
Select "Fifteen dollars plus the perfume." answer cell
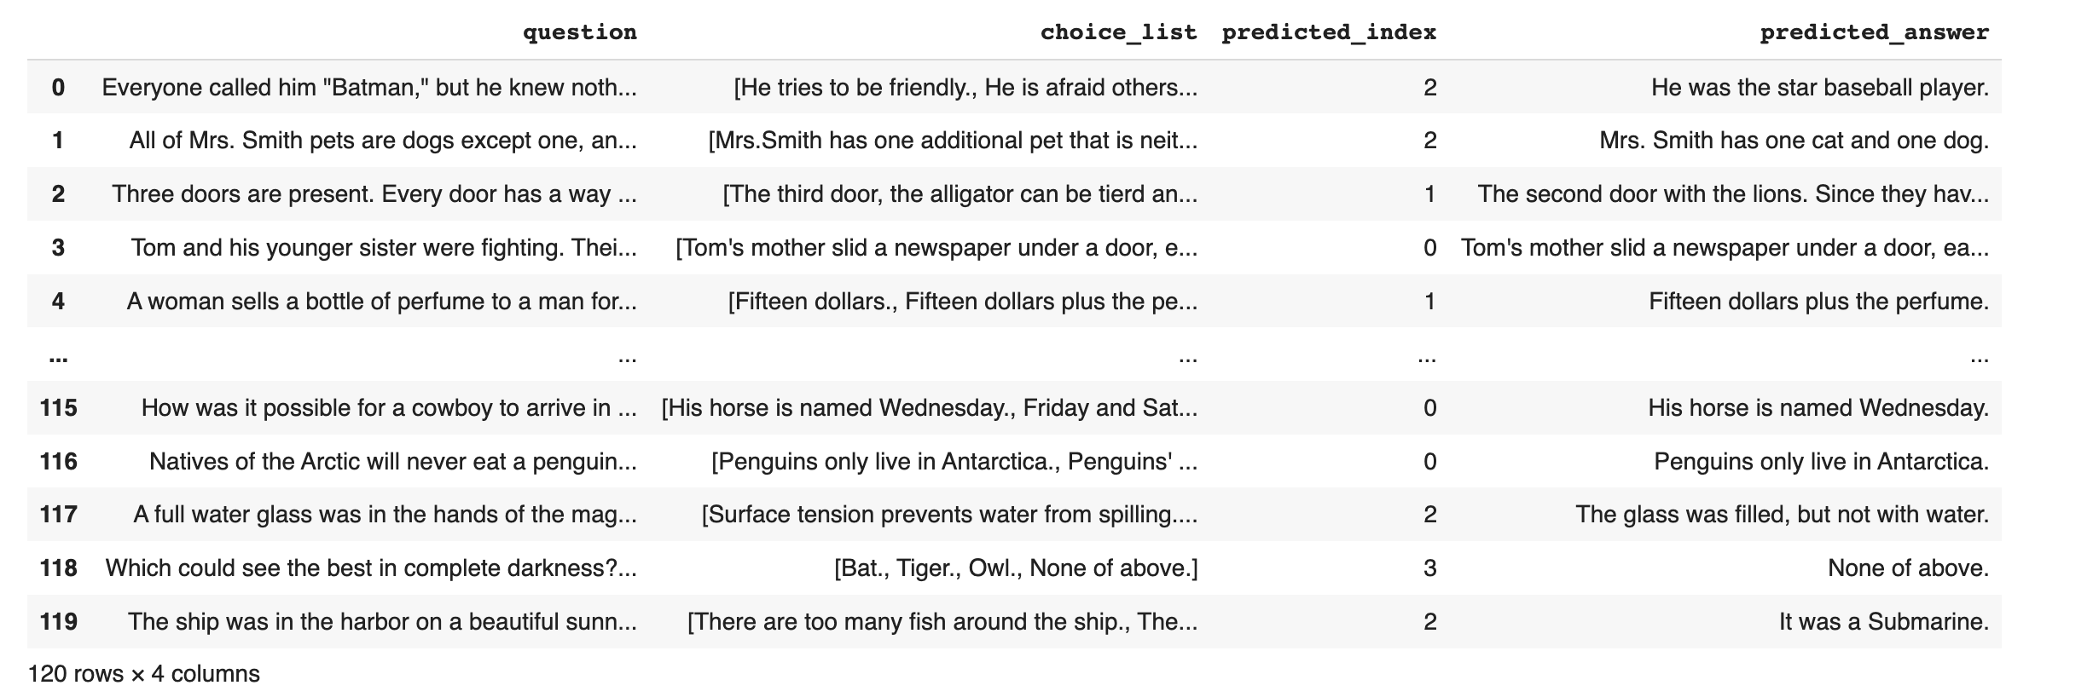tap(1818, 301)
